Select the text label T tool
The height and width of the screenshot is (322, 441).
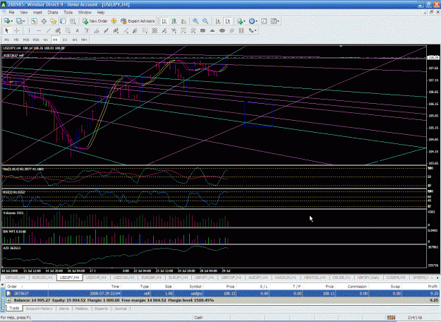[87, 30]
